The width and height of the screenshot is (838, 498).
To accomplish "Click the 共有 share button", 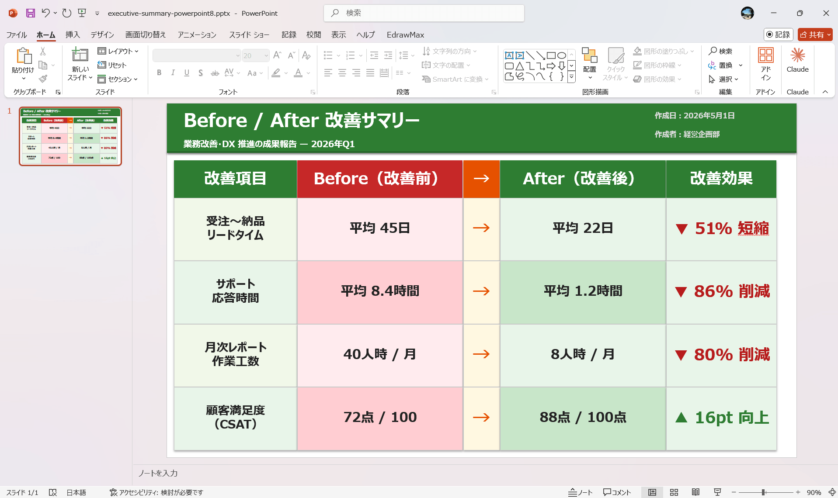I will [815, 35].
